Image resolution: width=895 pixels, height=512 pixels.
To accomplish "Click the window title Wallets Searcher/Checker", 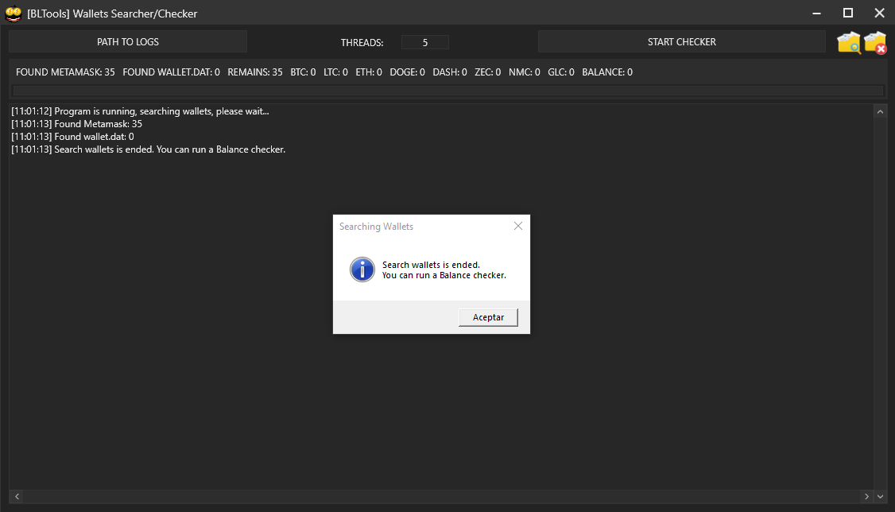I will click(112, 14).
